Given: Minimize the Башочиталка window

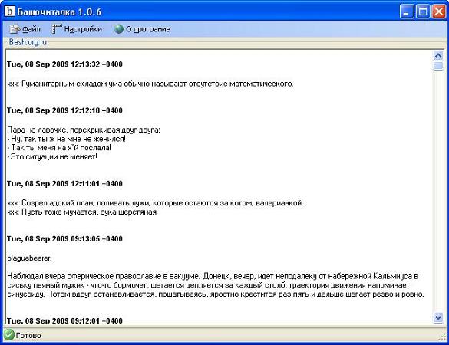Looking at the screenshot, I should [407, 12].
